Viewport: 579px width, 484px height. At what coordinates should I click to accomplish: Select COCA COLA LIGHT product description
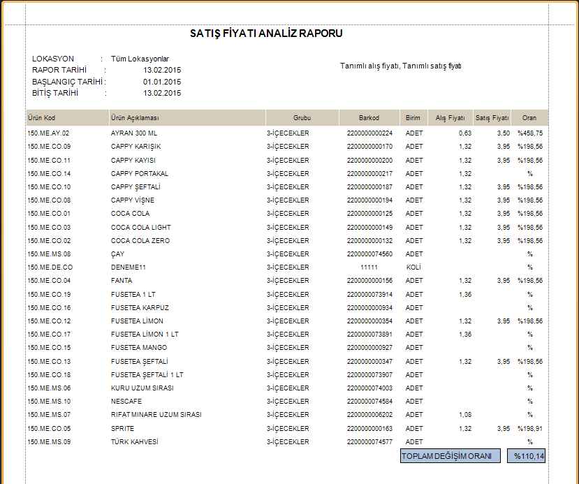pos(140,228)
